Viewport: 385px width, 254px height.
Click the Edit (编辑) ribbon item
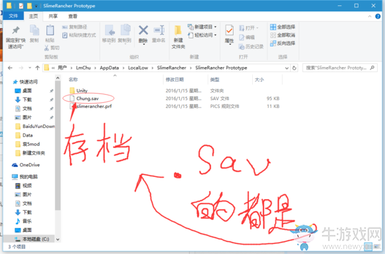click(x=247, y=37)
